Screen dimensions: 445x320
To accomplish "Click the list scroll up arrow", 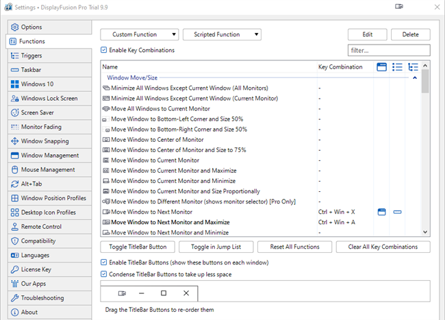I will [425, 66].
